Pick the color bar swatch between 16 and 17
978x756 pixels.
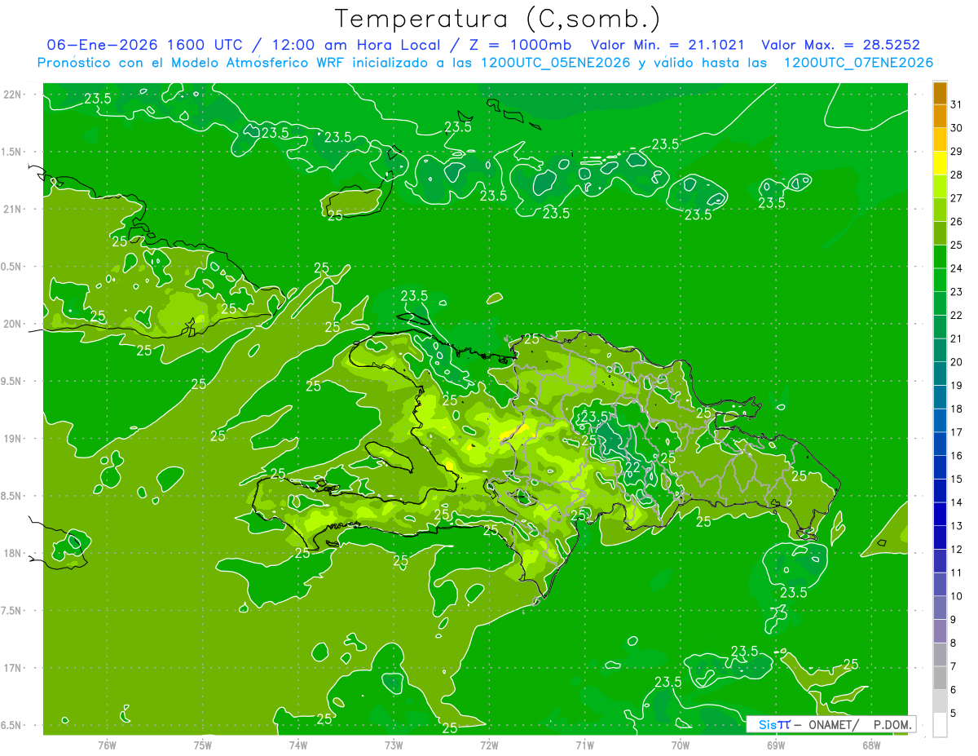(940, 444)
